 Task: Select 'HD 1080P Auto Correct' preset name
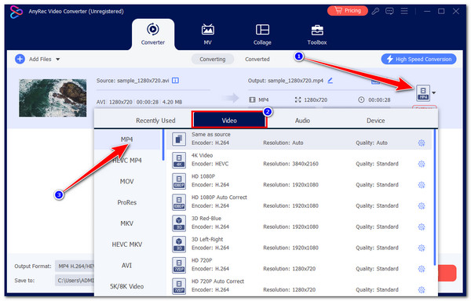pos(219,198)
